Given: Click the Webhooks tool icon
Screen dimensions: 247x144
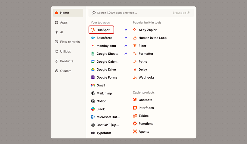Looking at the screenshot, I should [135, 77].
